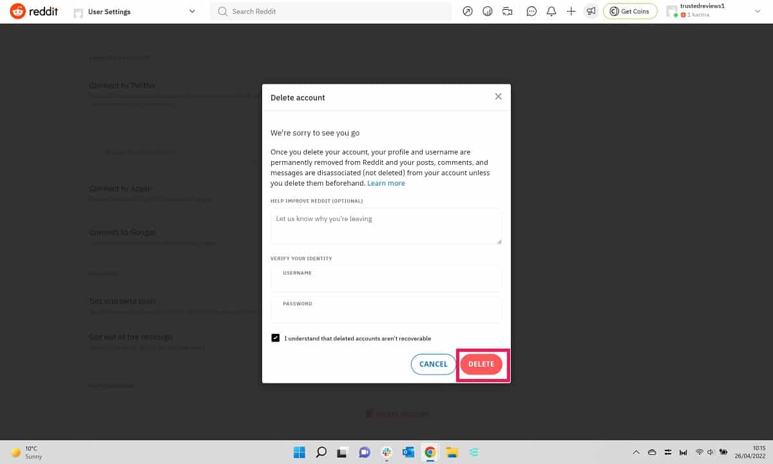Click the Reddit logo in the header
This screenshot has width=773, height=464.
(x=34, y=12)
